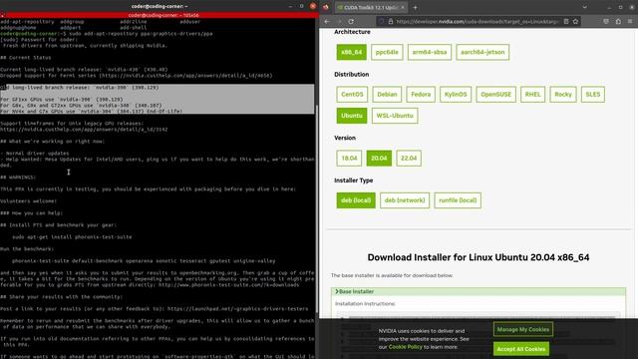The height and width of the screenshot is (359, 638).
Task: Click the highlighted 'Old long-lived branch release' line
Action: [80, 88]
